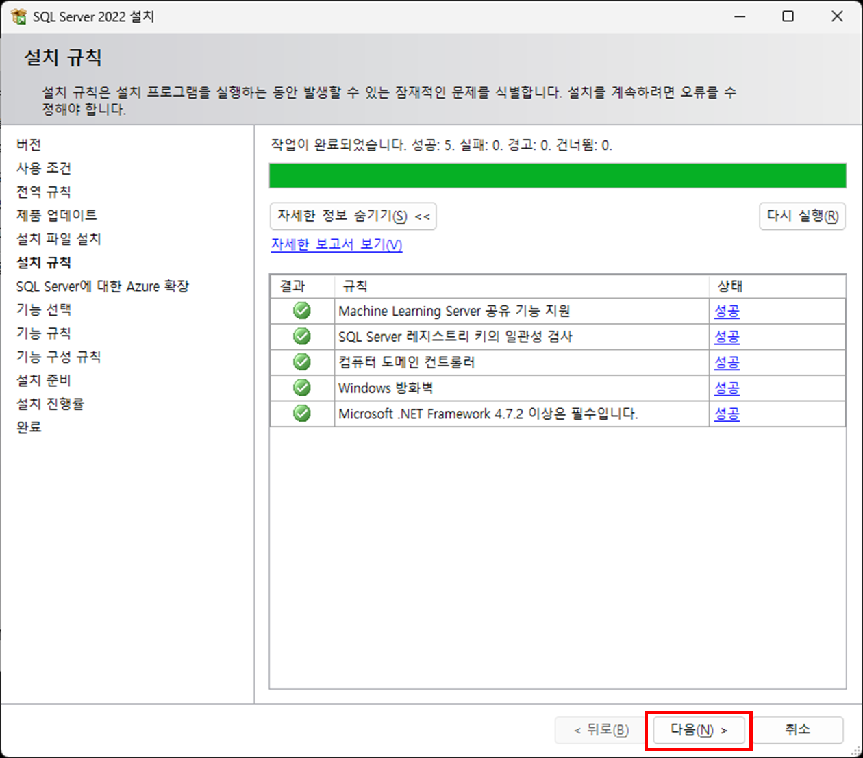The height and width of the screenshot is (758, 863).
Task: Click the SQL Server setup title bar icon
Action: [x=18, y=16]
